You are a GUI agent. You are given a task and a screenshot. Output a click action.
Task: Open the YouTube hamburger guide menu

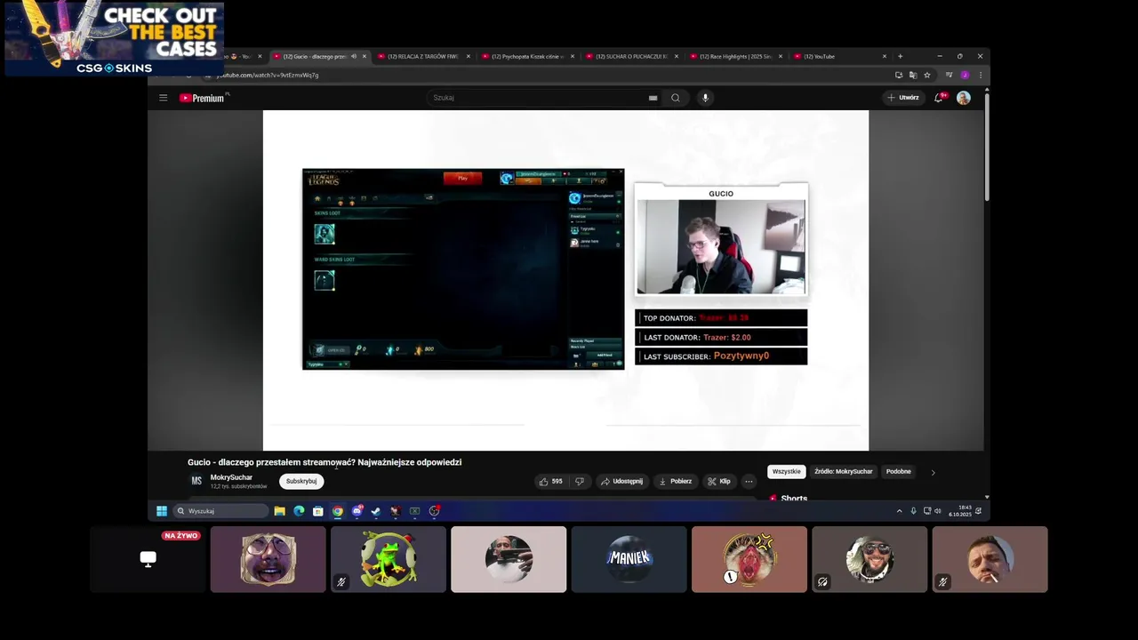tap(163, 98)
